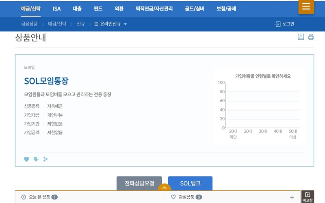Open the 퇴직연금/자산관리 menu
This screenshot has height=203, width=325.
tap(154, 9)
